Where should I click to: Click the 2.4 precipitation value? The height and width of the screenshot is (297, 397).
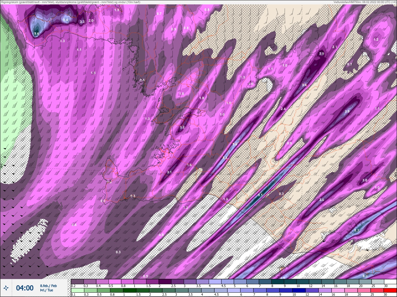(283, 109)
